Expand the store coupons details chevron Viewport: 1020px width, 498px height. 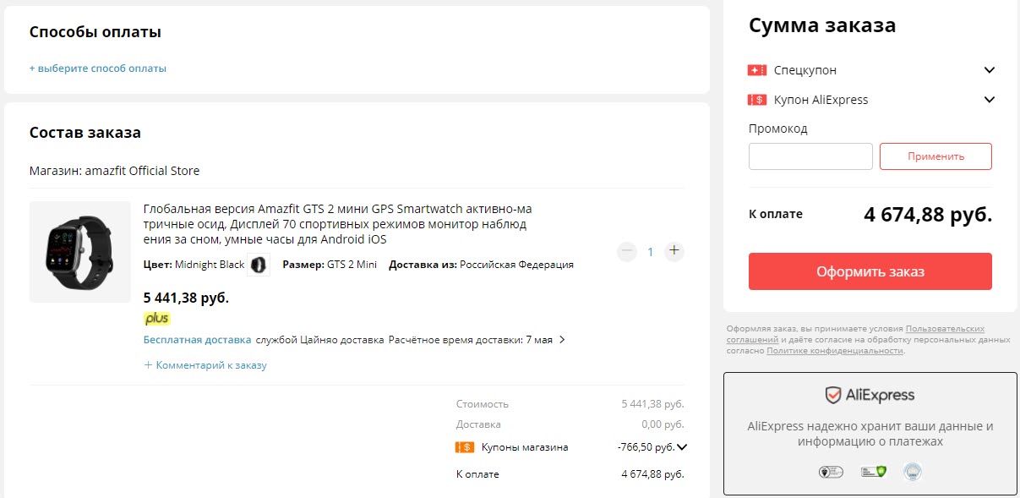(683, 446)
